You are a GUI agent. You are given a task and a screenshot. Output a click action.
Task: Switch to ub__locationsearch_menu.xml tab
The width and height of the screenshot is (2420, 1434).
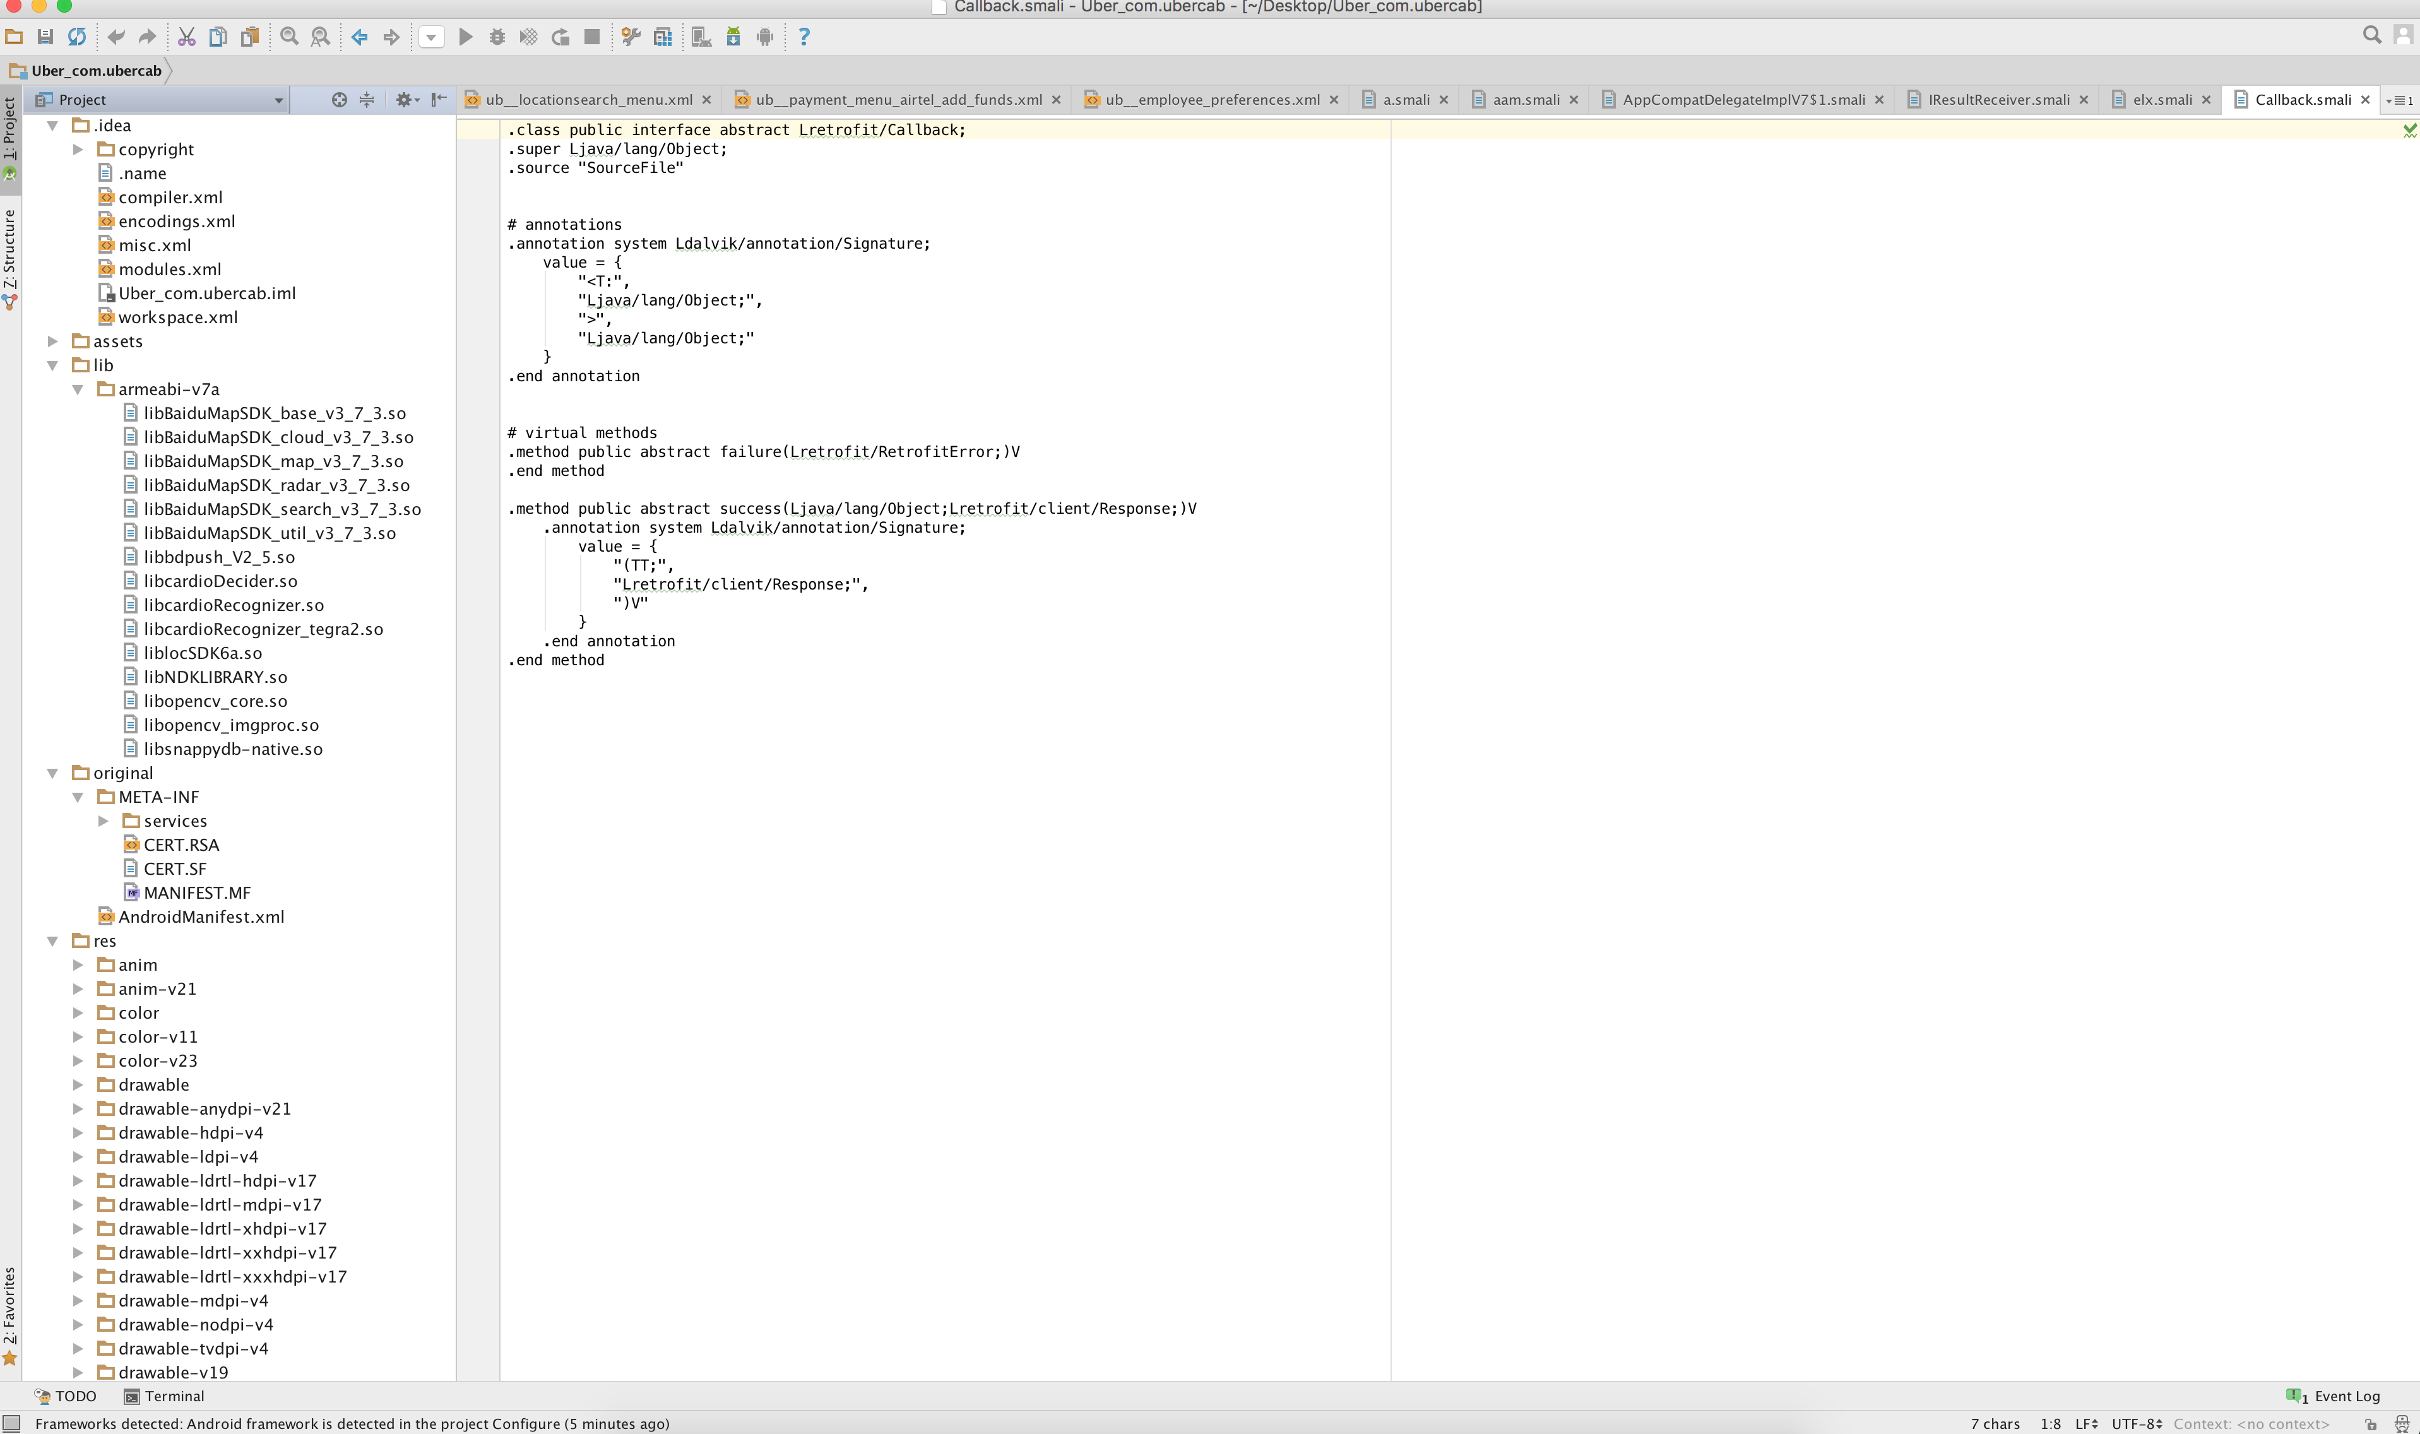pyautogui.click(x=588, y=100)
